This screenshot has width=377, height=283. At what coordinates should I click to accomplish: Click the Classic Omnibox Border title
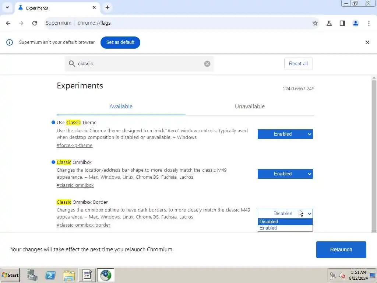[82, 202]
